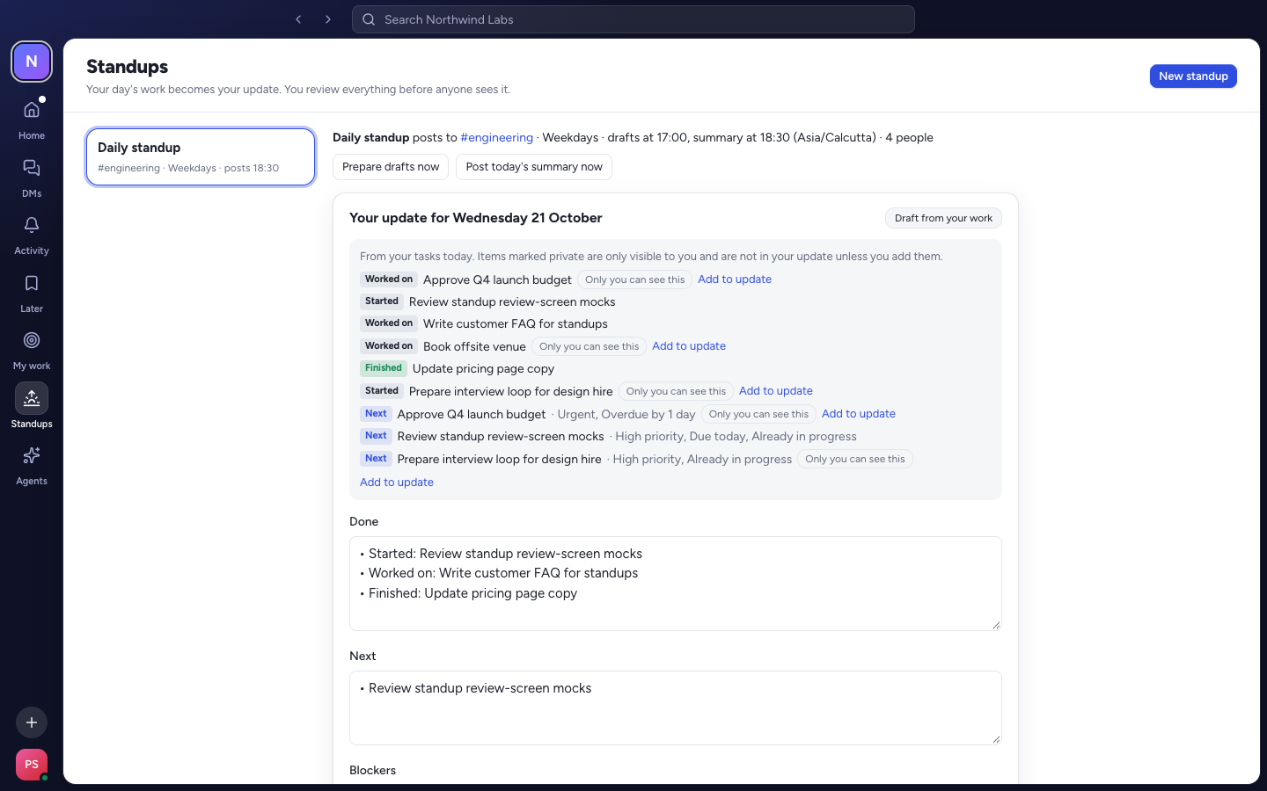Navigate back with the left arrow
The image size is (1267, 791).
[298, 19]
